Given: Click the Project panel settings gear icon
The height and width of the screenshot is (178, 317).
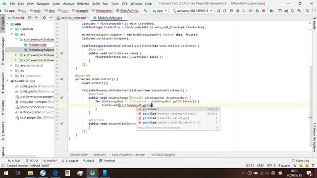Looking at the screenshot, I should pyautogui.click(x=44, y=18).
